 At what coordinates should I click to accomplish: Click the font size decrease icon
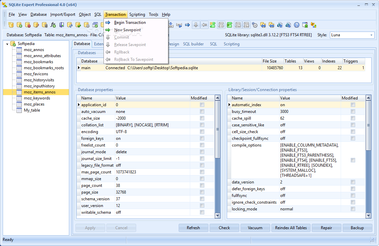coord(288,25)
